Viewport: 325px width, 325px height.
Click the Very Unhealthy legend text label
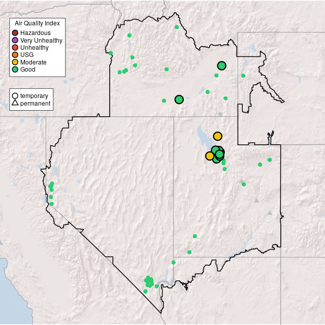coord(41,40)
